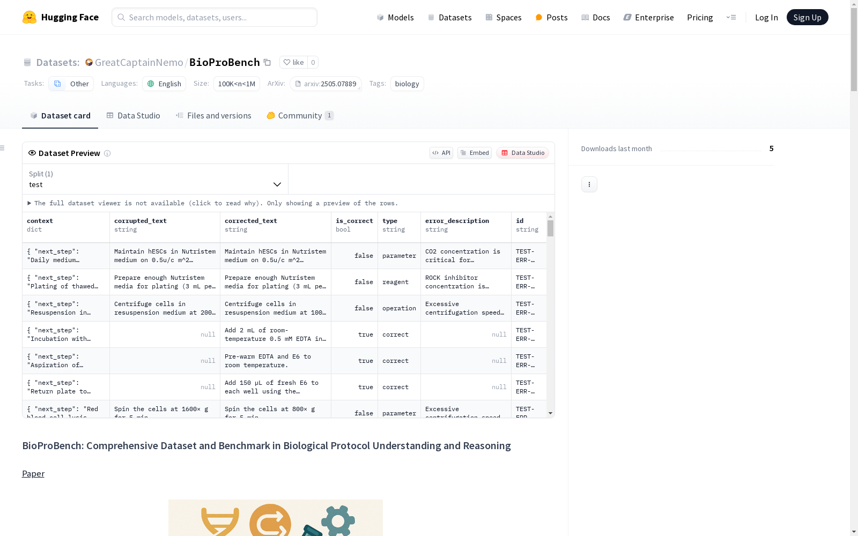Screen dimensions: 858x536
Task: Click the Embed button
Action: point(475,153)
